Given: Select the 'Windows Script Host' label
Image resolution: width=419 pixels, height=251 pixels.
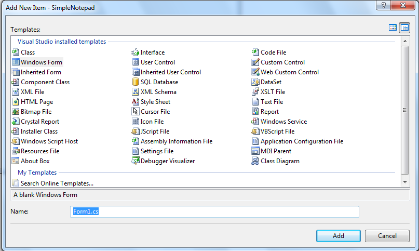Looking at the screenshot, I should point(49,141).
